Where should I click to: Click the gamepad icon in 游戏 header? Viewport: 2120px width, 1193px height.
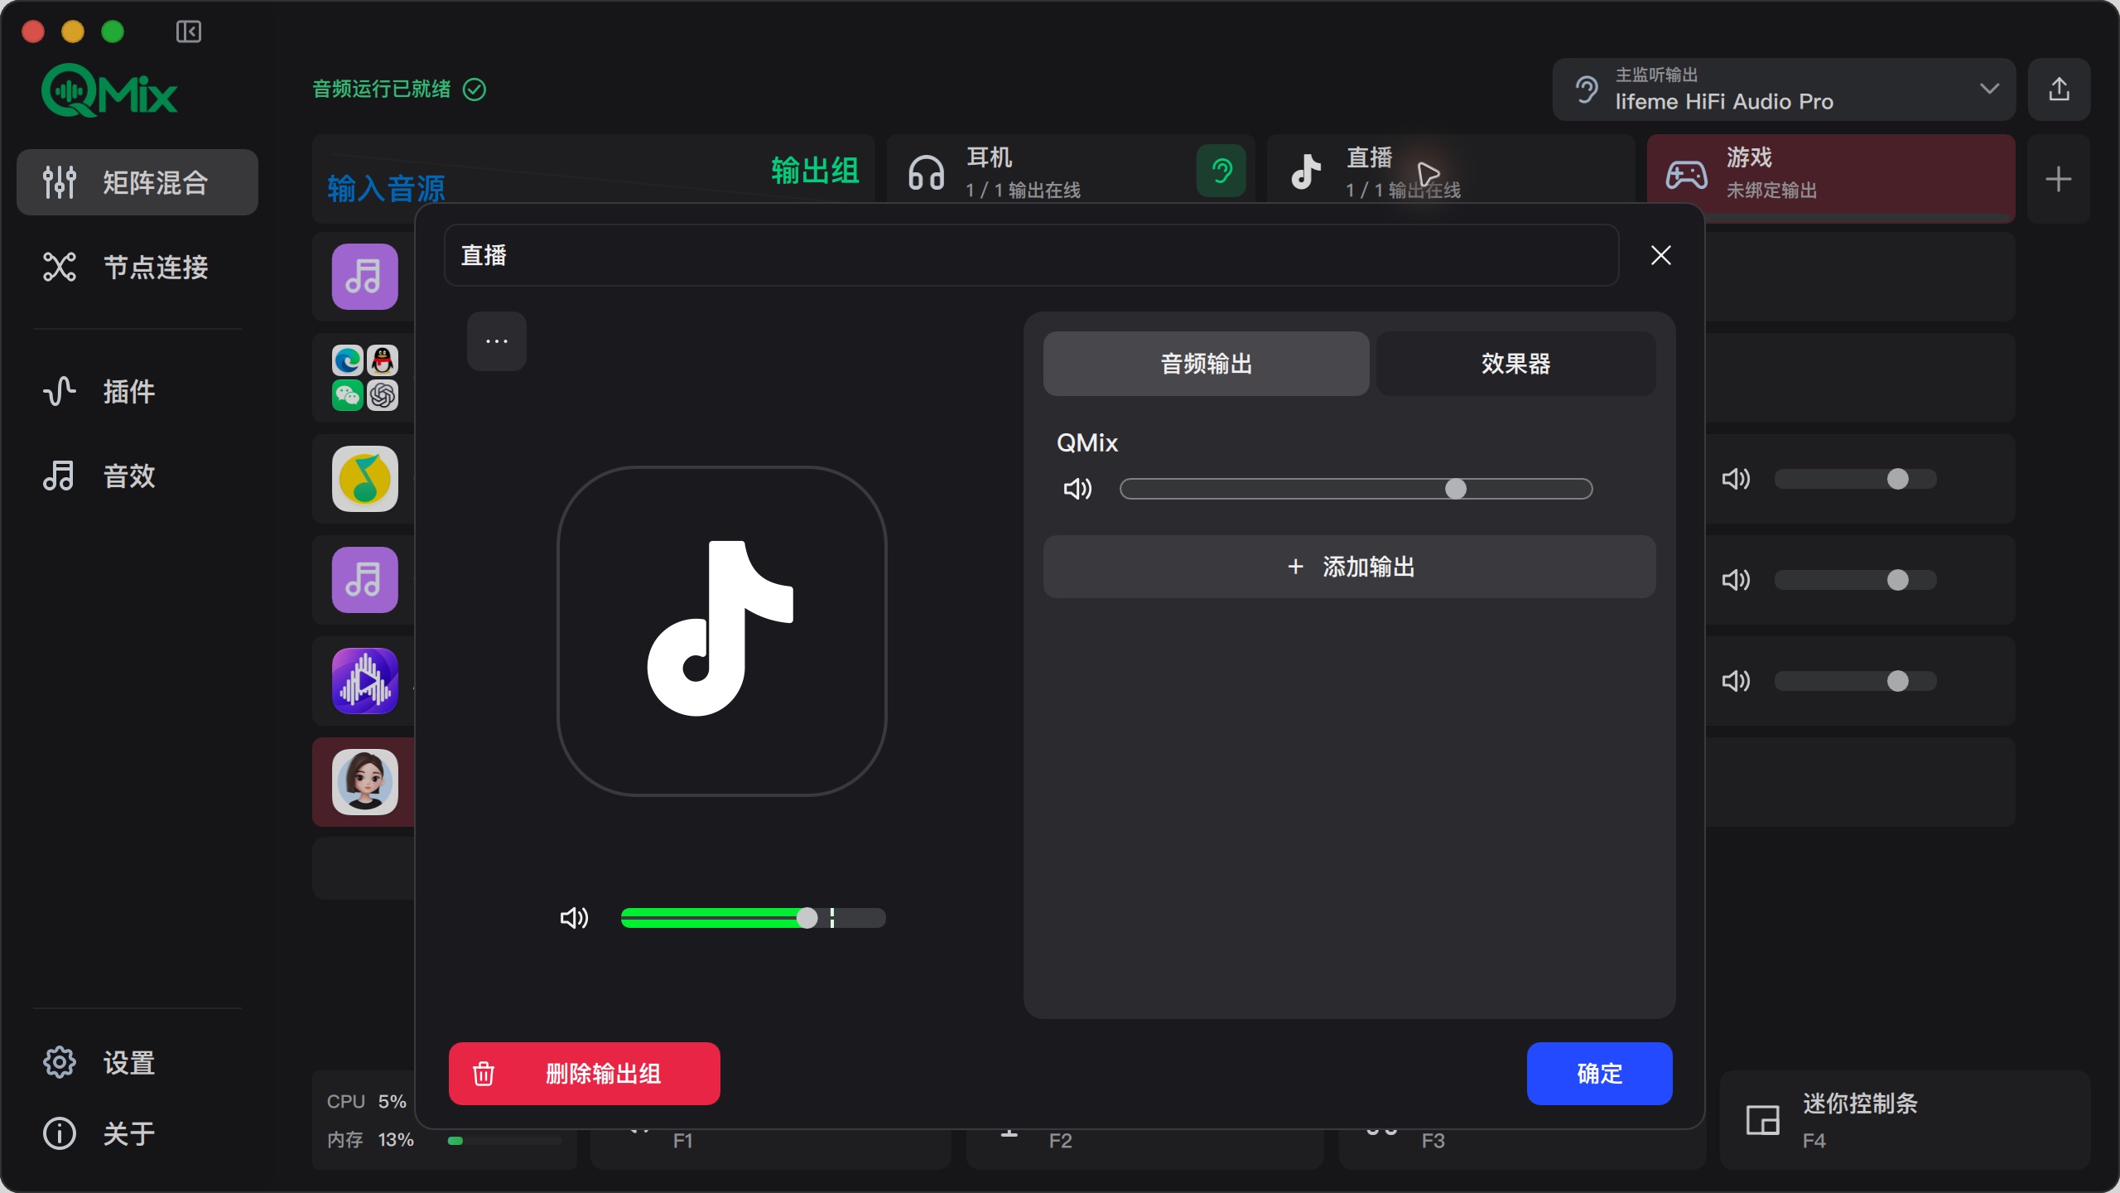click(x=1686, y=175)
